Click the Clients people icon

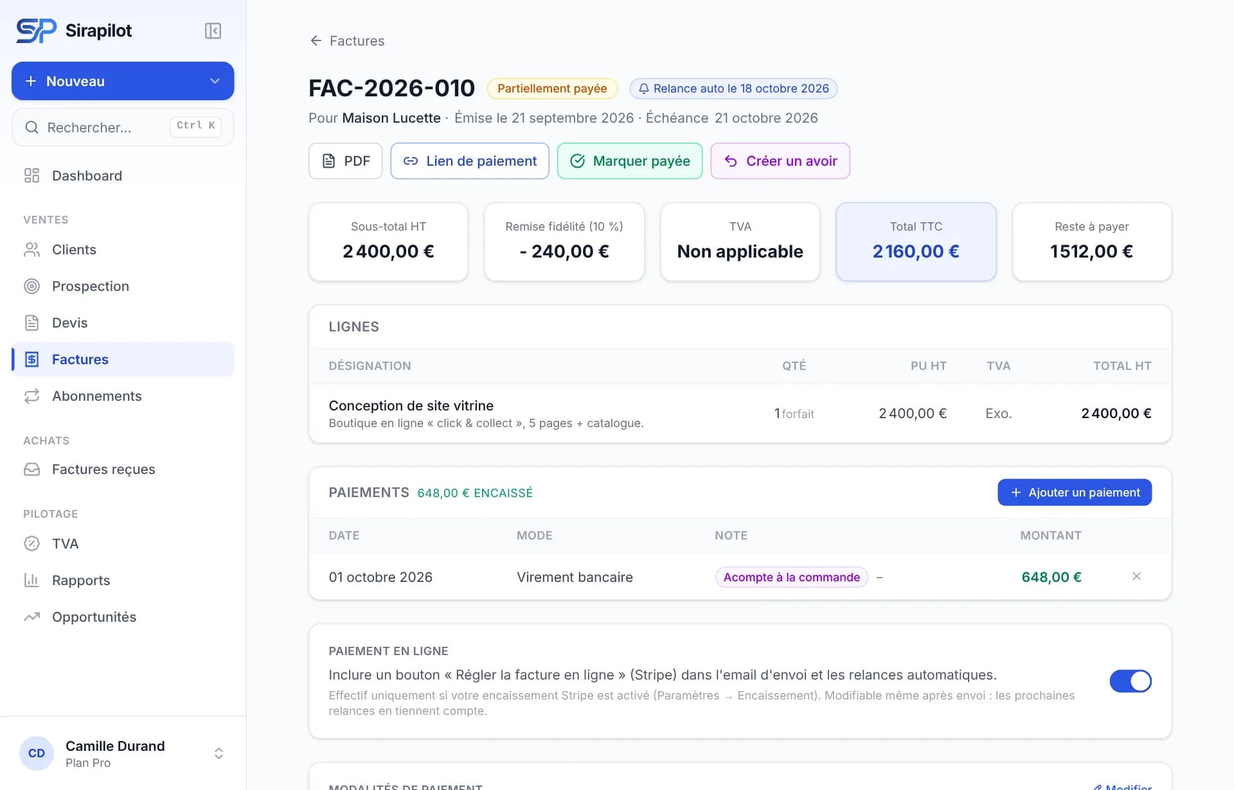tap(31, 250)
